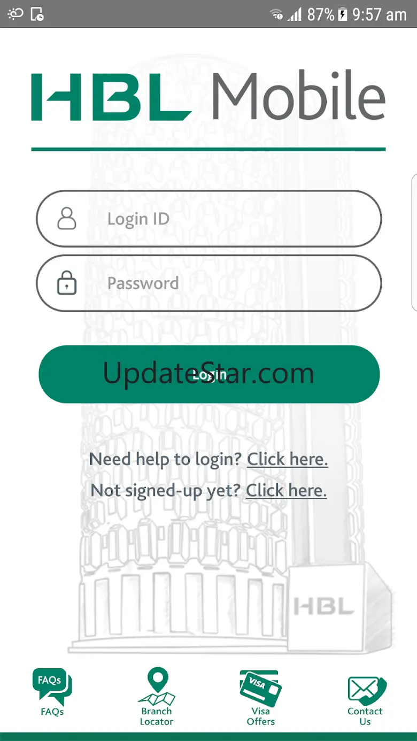Tap the signal strength icon in status bar
This screenshot has width=417, height=741.
pyautogui.click(x=295, y=14)
